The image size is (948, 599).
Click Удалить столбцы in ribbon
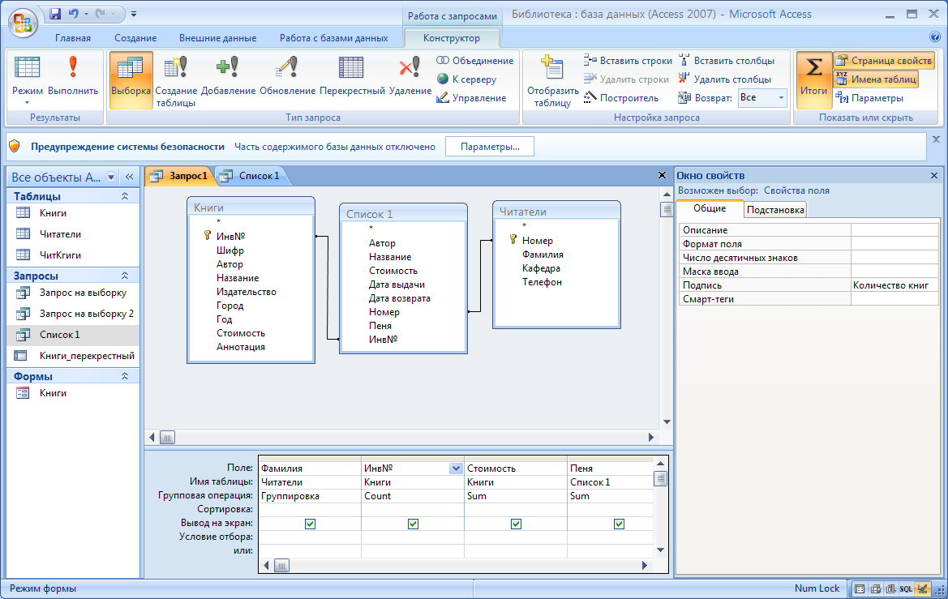coord(724,79)
